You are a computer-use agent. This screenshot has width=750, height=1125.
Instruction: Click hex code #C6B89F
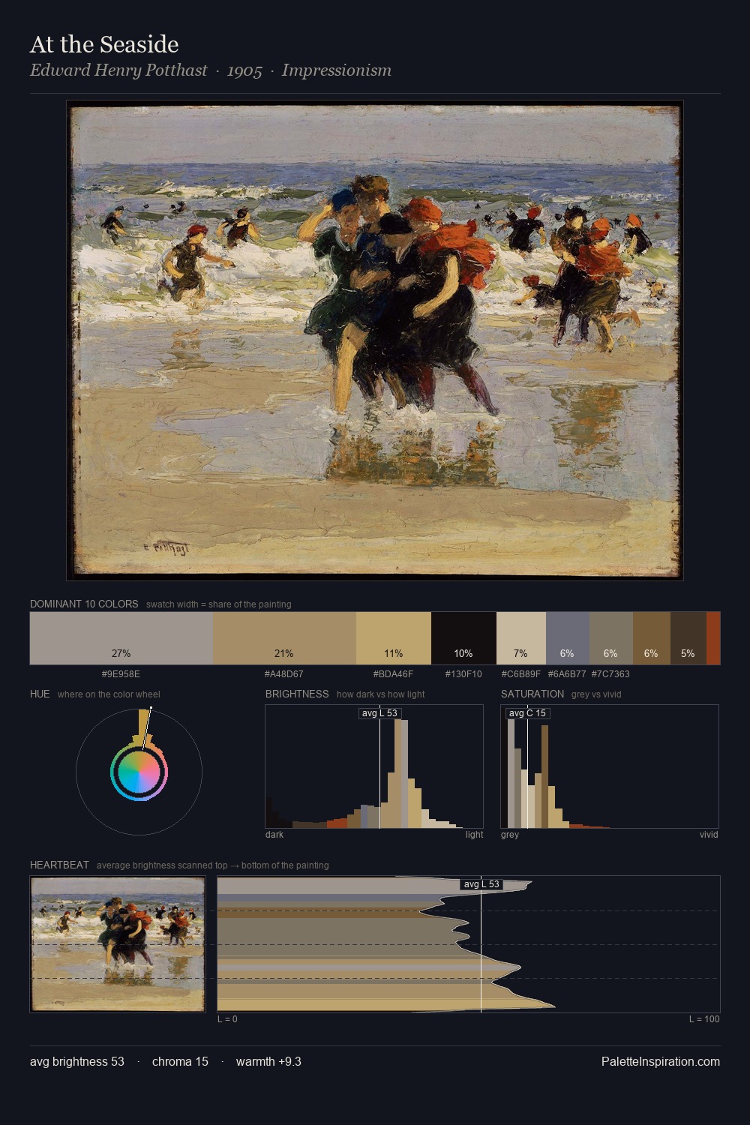pyautogui.click(x=521, y=674)
